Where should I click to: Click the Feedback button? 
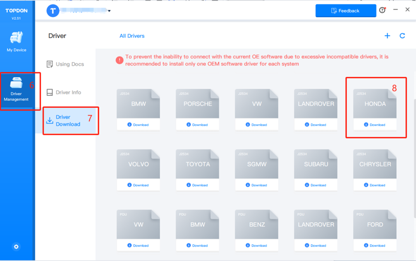[346, 11]
